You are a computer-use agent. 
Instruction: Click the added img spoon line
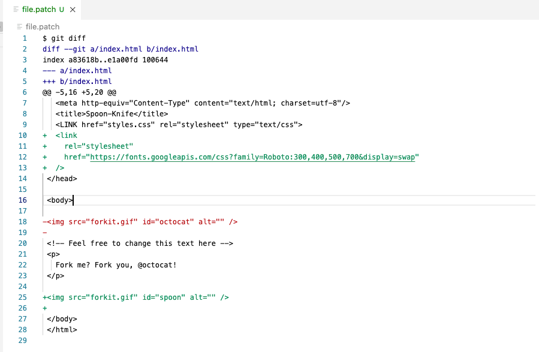(x=135, y=297)
